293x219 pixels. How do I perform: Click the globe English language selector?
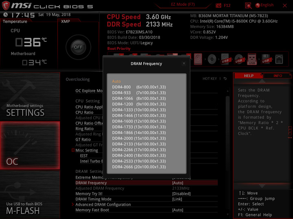click(265, 5)
